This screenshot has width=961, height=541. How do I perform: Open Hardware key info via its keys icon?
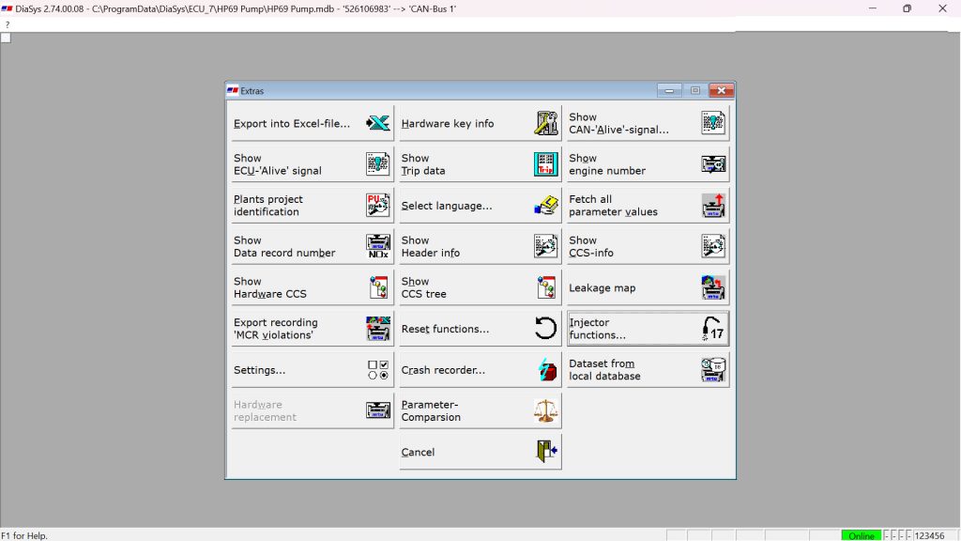tap(545, 123)
